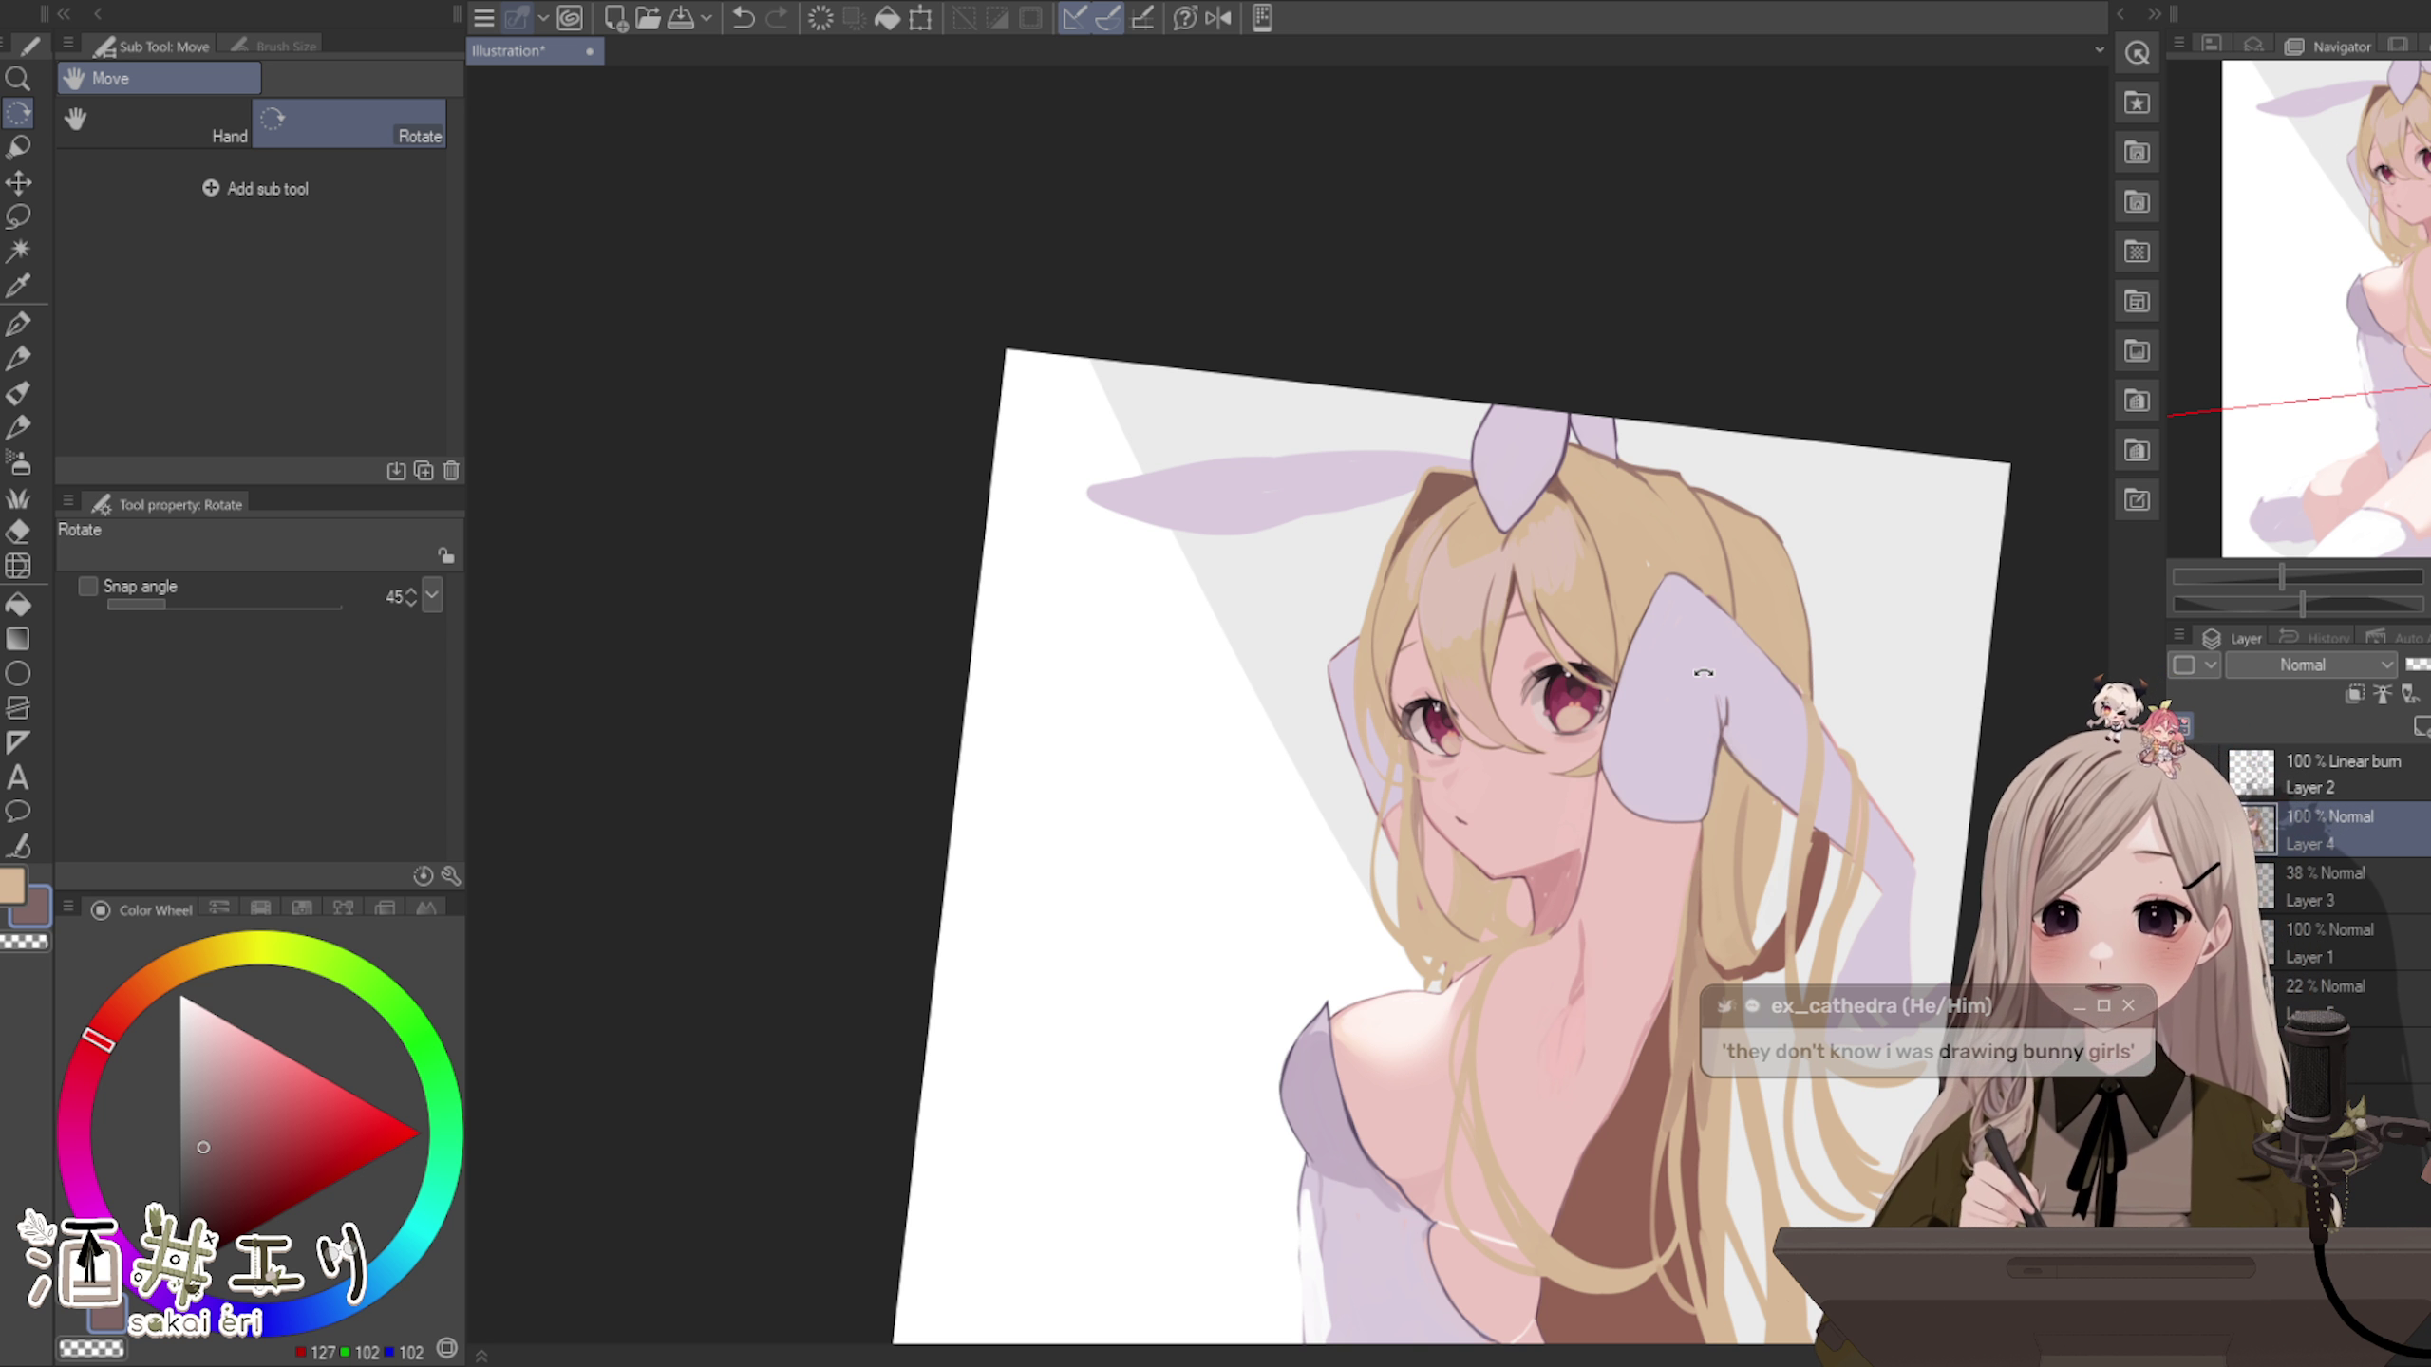Click the Add sub tool button
2431x1367 pixels.
(x=255, y=189)
